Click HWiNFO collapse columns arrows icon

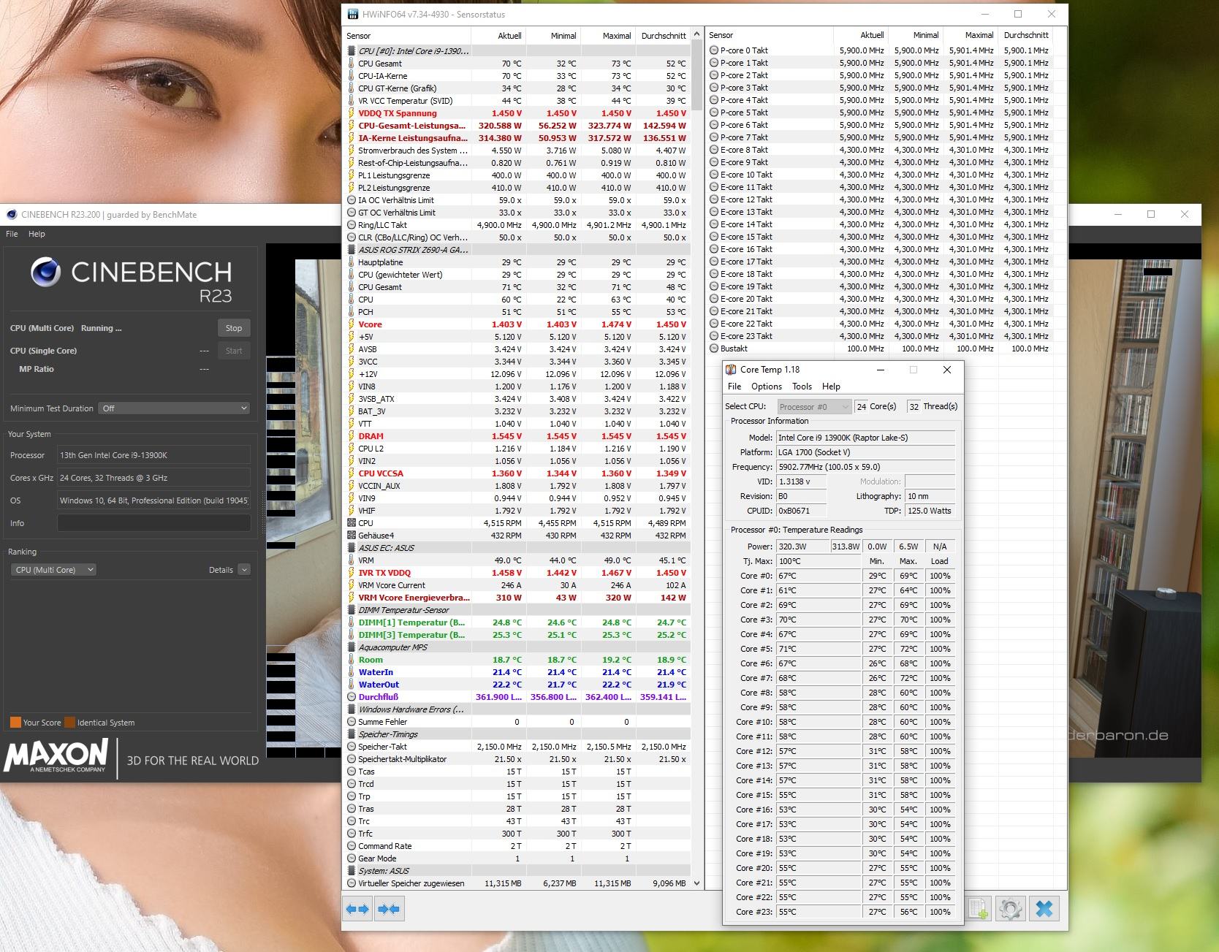click(x=390, y=909)
